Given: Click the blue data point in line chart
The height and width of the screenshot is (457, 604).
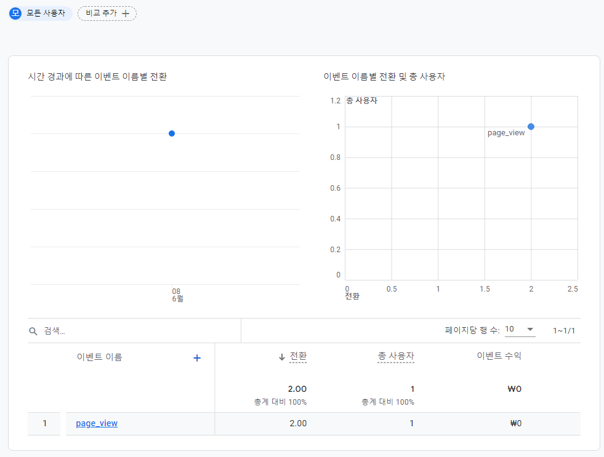Looking at the screenshot, I should pos(172,133).
